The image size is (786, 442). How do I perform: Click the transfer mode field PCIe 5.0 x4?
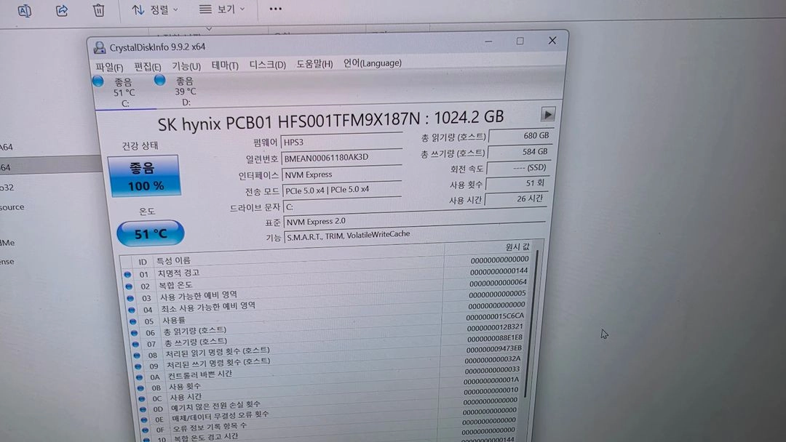(x=342, y=190)
